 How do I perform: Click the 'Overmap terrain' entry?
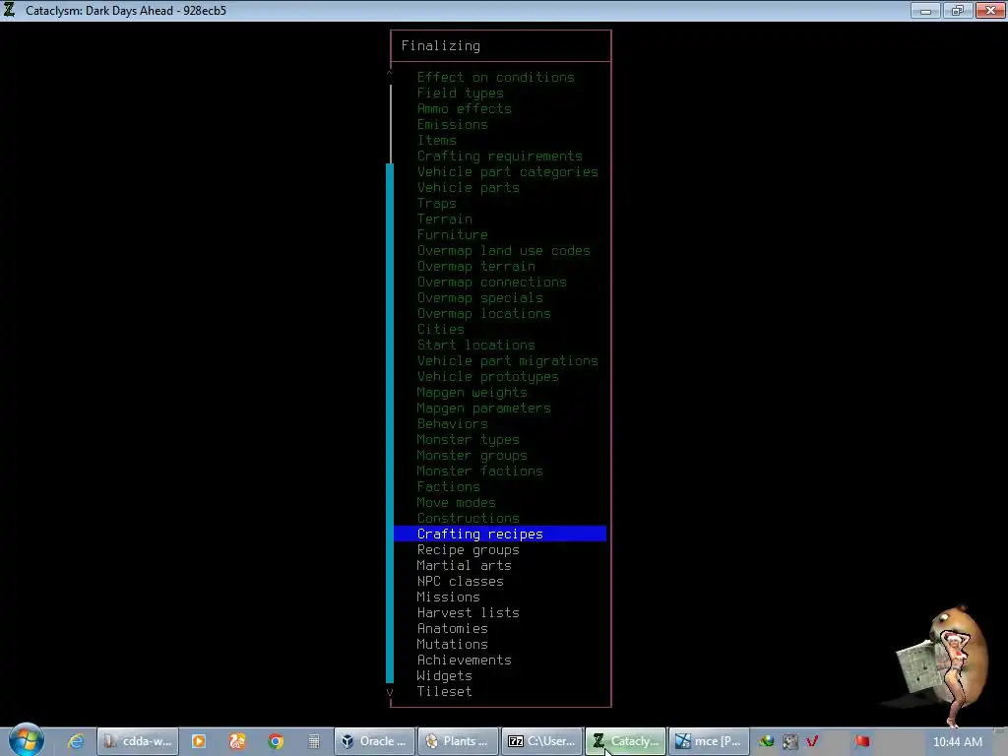pos(475,266)
